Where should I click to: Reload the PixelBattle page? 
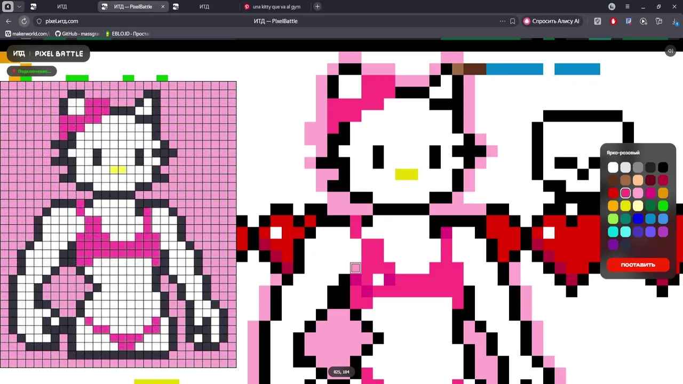24,21
